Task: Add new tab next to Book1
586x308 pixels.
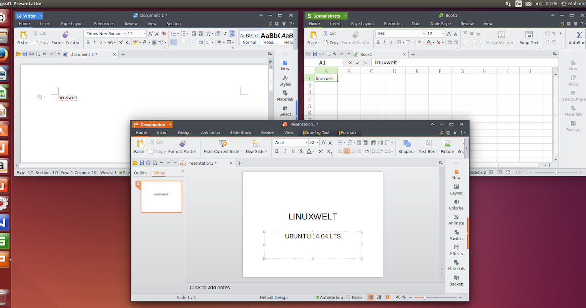Action: (413, 54)
